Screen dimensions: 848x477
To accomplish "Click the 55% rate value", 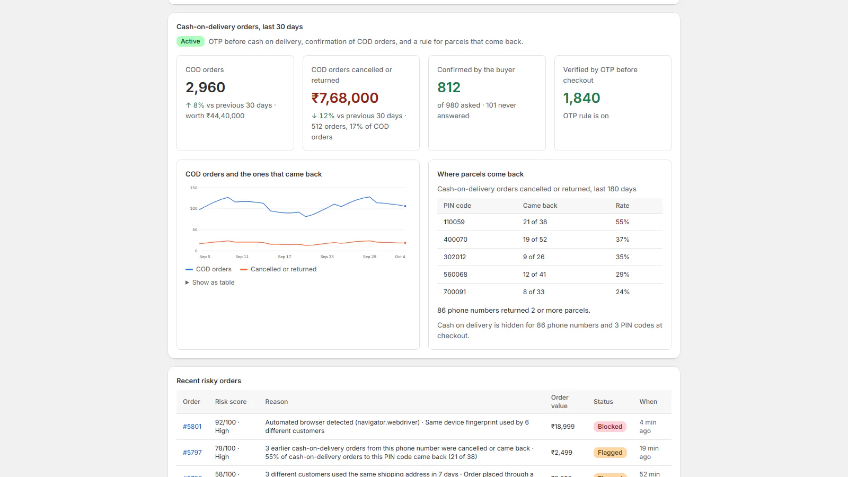I will coord(622,222).
